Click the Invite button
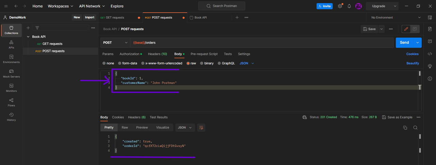 coord(324,6)
